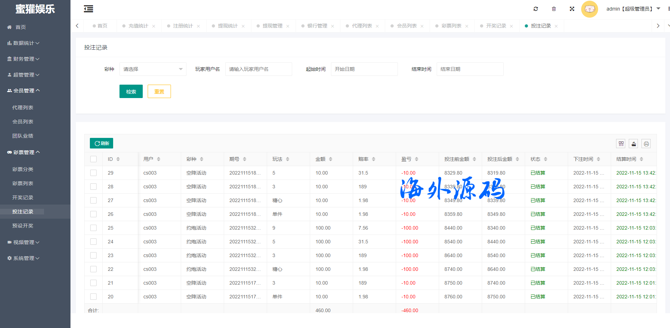
Task: Click the admin avatar image
Action: coord(589,9)
